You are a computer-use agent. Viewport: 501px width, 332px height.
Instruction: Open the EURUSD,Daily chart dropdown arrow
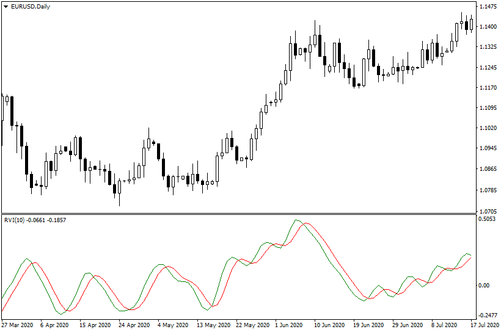pos(5,7)
